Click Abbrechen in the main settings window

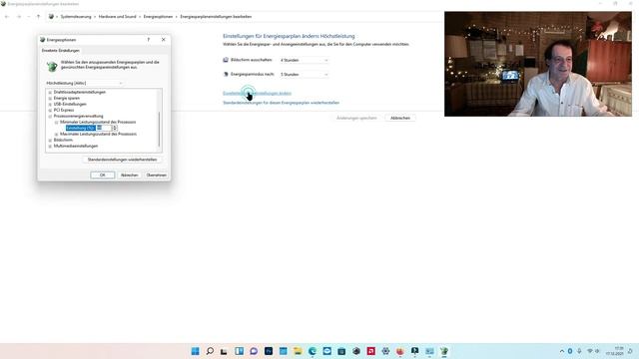pyautogui.click(x=400, y=118)
